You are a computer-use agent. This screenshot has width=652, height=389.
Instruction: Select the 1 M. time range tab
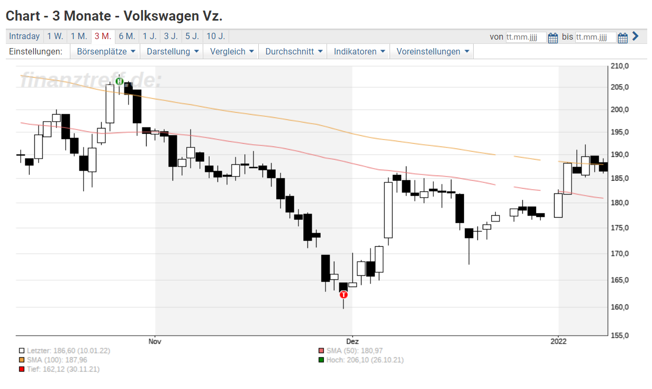click(x=79, y=36)
